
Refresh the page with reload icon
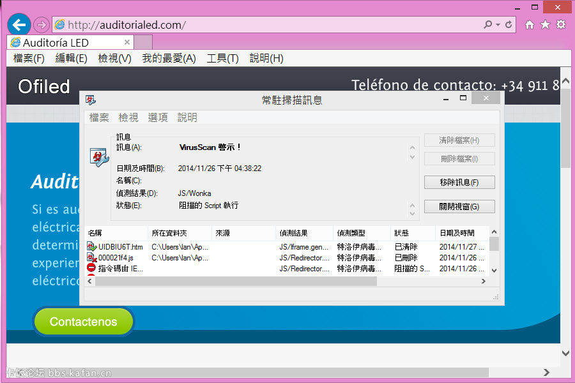tap(509, 24)
